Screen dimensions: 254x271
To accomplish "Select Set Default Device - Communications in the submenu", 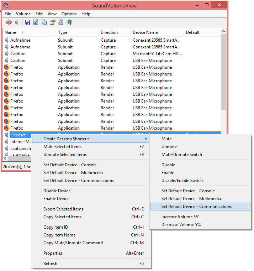I will (x=196, y=207).
